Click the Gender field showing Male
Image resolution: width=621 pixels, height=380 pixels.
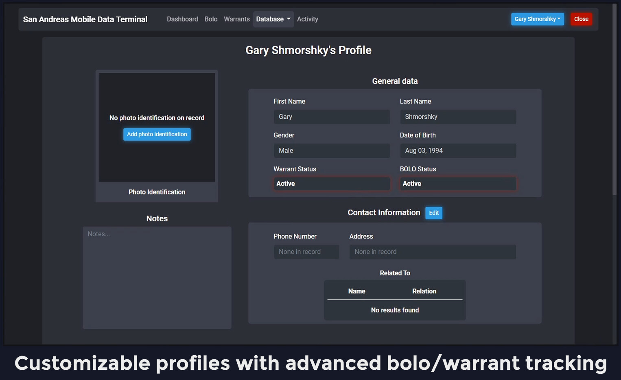(x=332, y=151)
